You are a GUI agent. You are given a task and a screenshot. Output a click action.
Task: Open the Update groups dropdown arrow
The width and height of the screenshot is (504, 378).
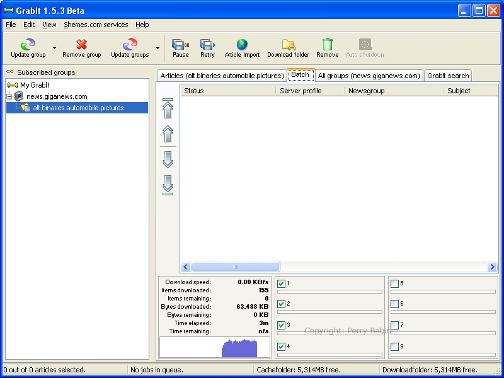pyautogui.click(x=157, y=49)
